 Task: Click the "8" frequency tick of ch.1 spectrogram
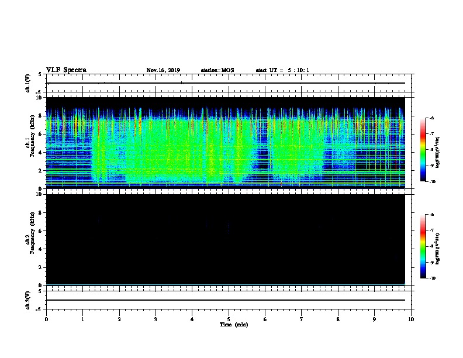tap(41, 116)
